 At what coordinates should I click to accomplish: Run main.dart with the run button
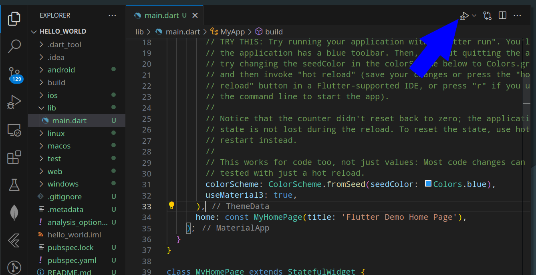[x=464, y=15]
